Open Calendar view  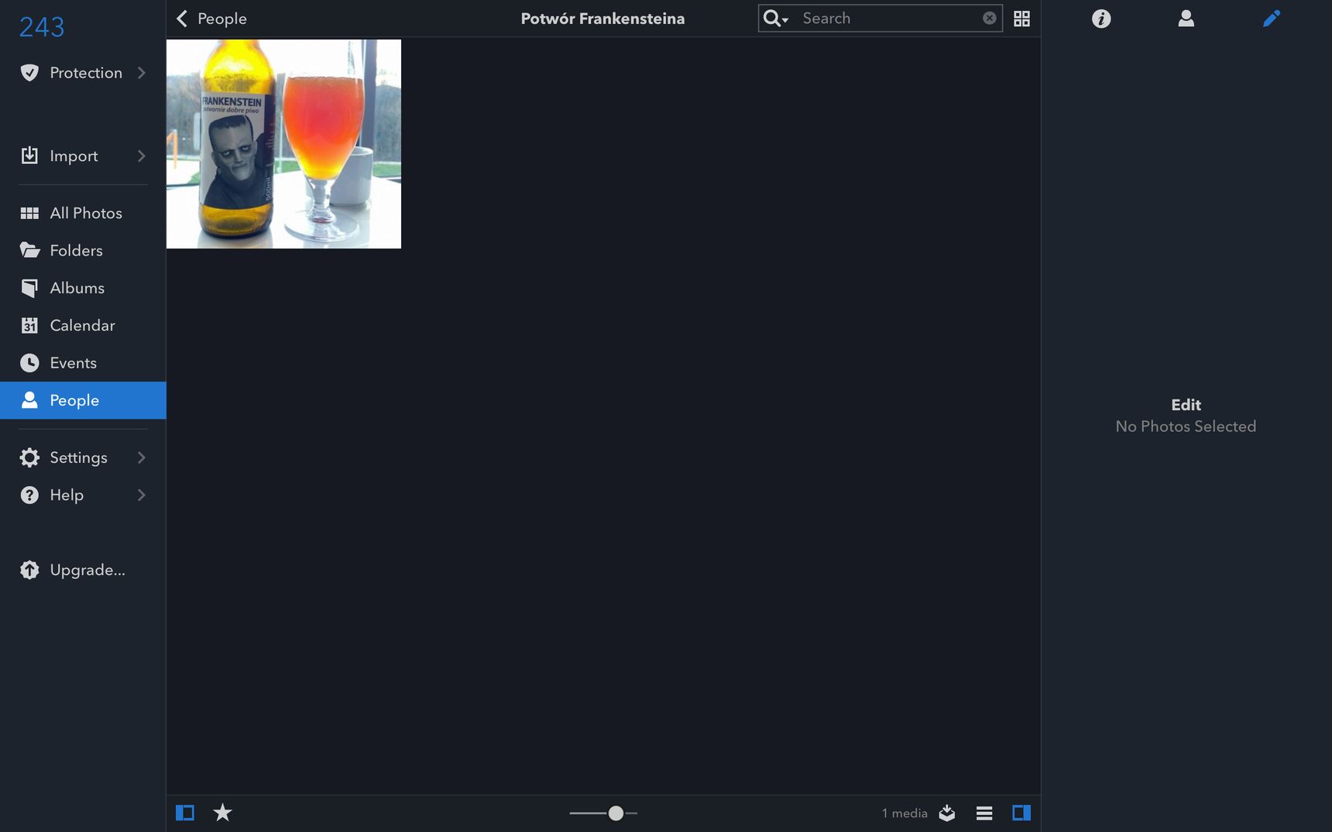pyautogui.click(x=83, y=325)
